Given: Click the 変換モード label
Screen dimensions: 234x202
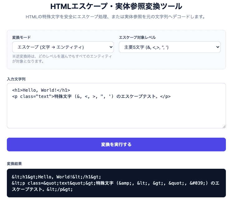Looking at the screenshot, I should pos(21,38).
